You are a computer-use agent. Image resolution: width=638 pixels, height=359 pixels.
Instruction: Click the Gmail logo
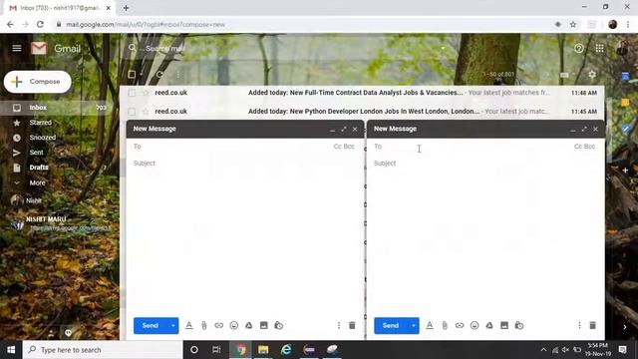56,49
